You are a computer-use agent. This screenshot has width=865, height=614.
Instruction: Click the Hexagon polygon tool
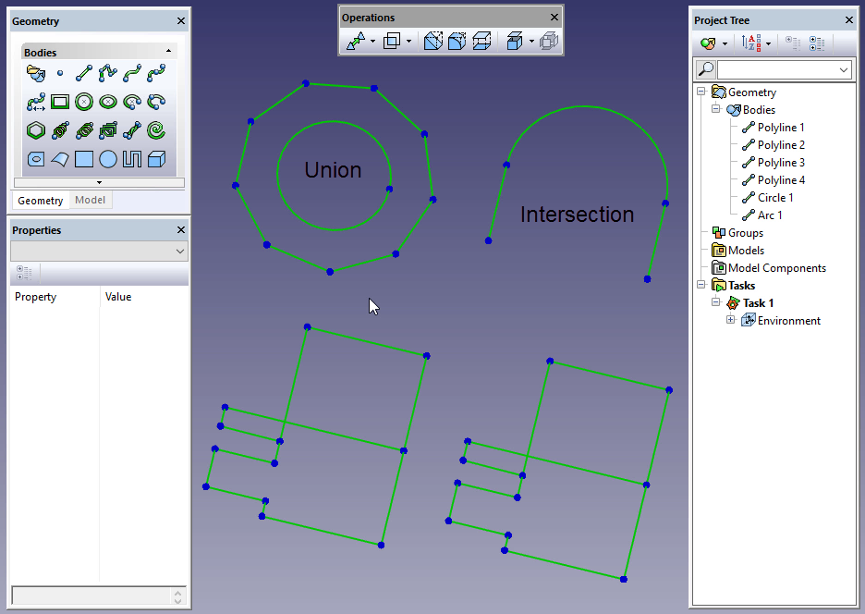[36, 130]
